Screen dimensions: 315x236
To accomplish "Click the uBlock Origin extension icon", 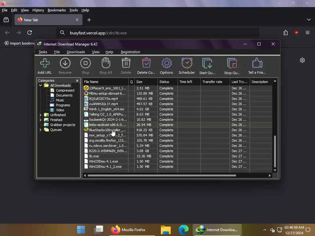I will tap(296, 33).
